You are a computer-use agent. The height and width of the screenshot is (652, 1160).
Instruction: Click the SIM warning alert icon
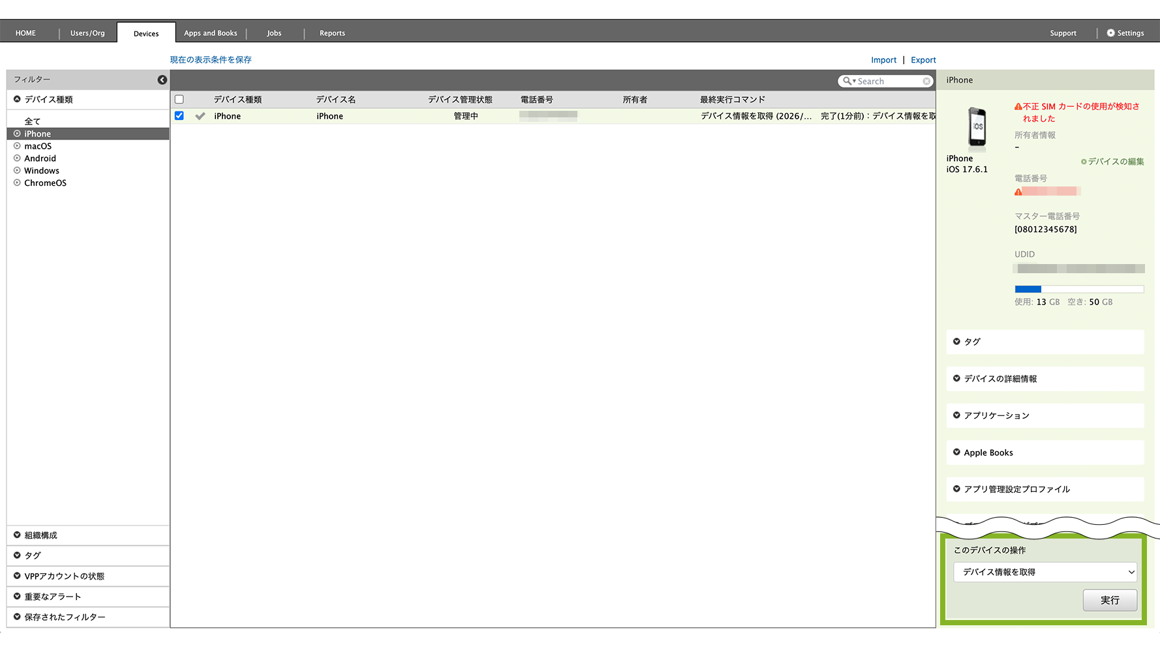click(1018, 107)
